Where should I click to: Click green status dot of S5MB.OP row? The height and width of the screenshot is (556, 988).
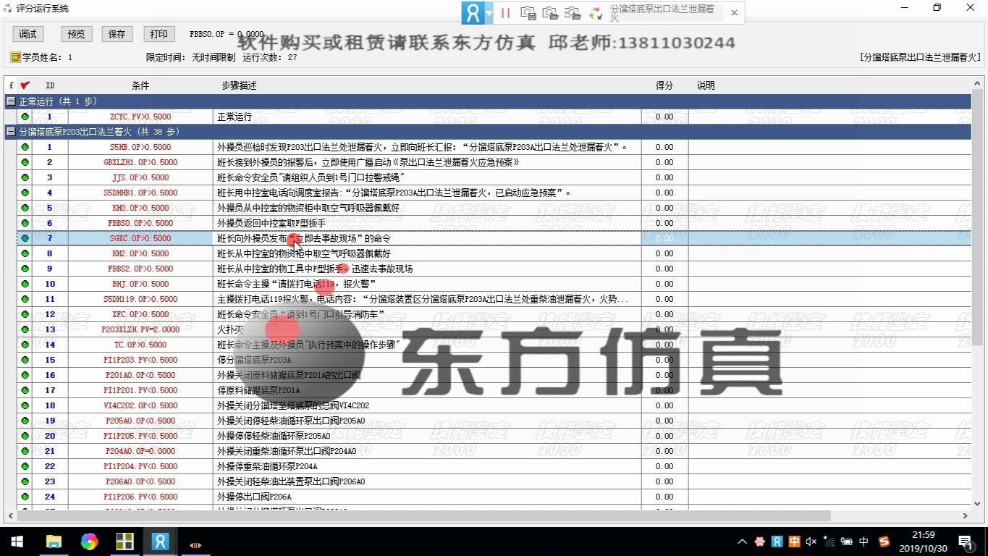(25, 147)
